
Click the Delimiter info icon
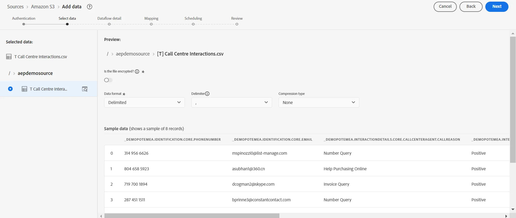point(207,94)
